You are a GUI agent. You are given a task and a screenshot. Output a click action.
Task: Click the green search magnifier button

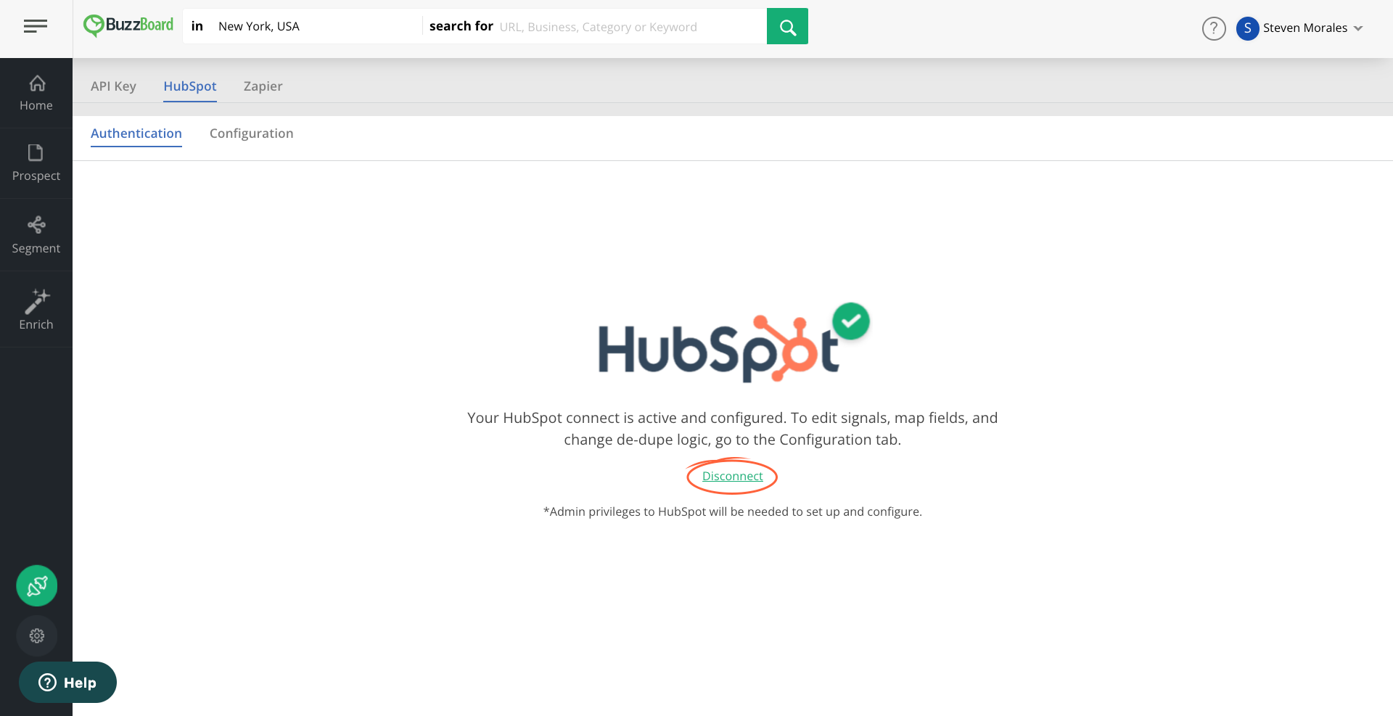(787, 27)
